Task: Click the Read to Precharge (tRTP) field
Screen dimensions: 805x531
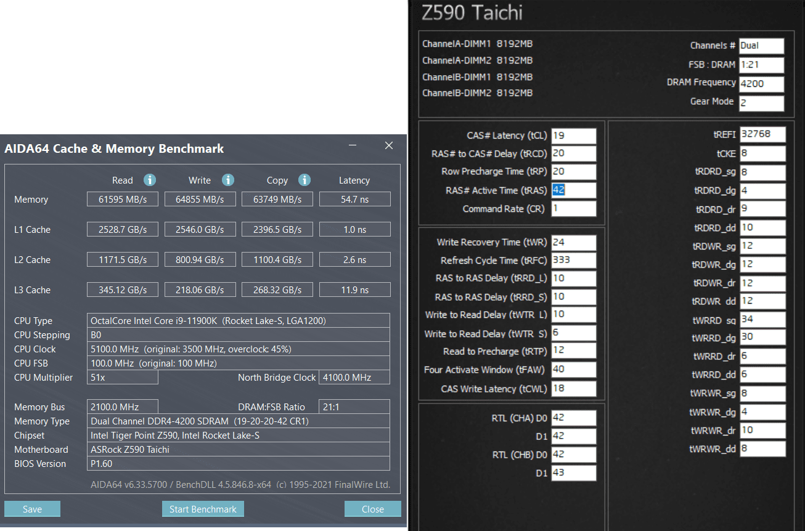Action: coord(574,351)
